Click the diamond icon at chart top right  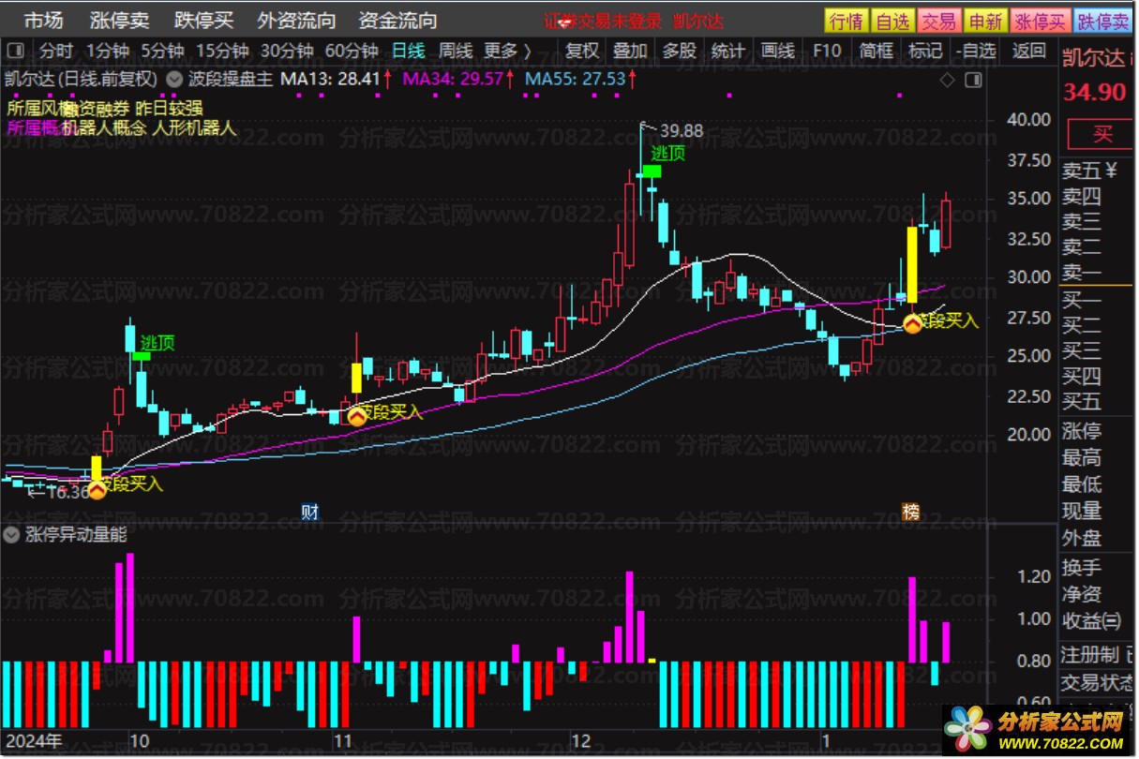tap(948, 80)
